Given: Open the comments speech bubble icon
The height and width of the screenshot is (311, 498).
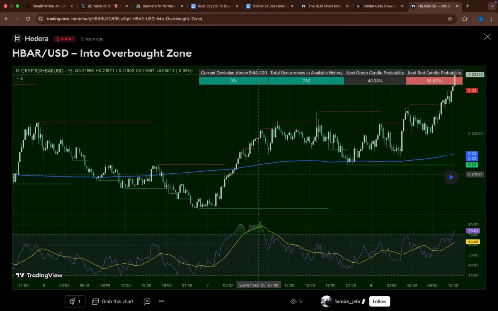Looking at the screenshot, I should coord(147,301).
